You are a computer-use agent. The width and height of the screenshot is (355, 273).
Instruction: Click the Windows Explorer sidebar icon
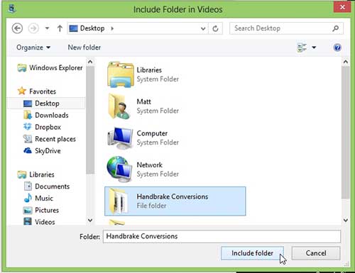pyautogui.click(x=22, y=68)
